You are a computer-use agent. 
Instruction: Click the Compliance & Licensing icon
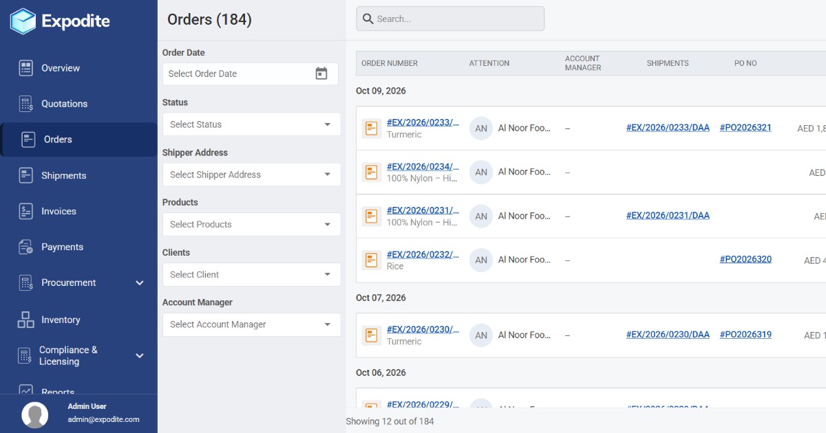coord(25,355)
